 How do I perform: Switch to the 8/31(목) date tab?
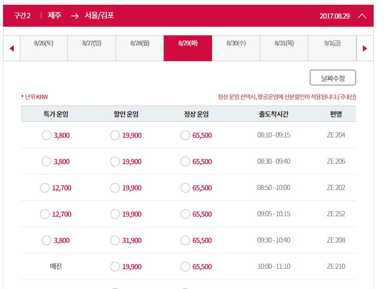point(284,43)
